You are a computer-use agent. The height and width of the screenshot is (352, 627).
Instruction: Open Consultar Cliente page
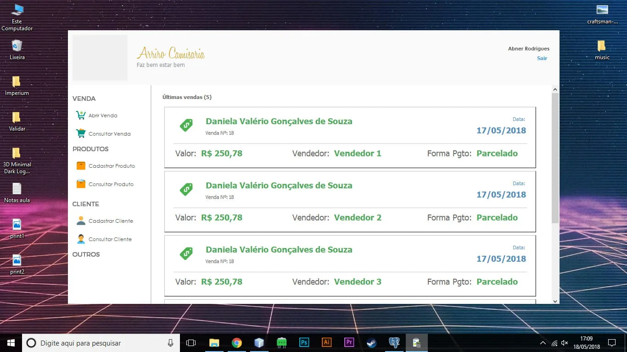(x=110, y=239)
